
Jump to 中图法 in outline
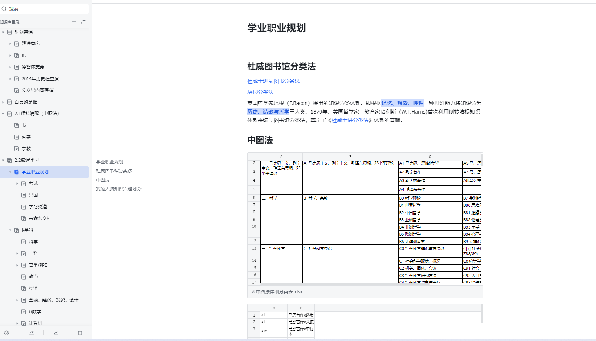(x=103, y=180)
